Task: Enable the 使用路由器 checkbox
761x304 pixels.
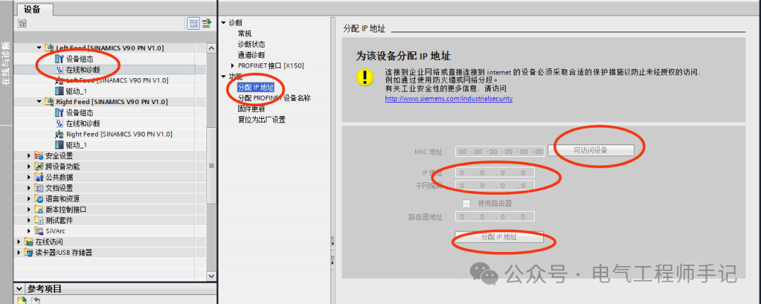Action: 466,203
